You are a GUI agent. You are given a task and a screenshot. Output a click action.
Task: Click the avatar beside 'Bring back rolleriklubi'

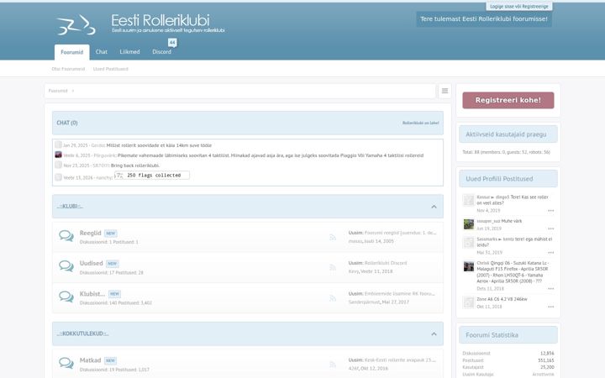(58, 165)
